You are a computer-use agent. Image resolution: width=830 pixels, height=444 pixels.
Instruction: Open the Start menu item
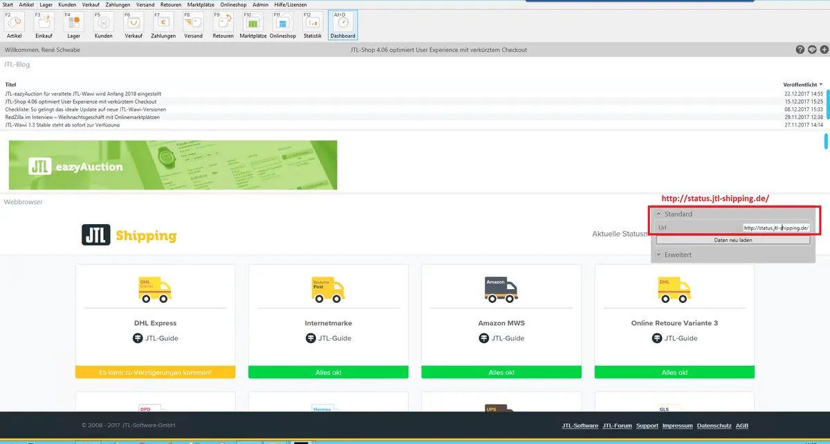pyautogui.click(x=8, y=4)
